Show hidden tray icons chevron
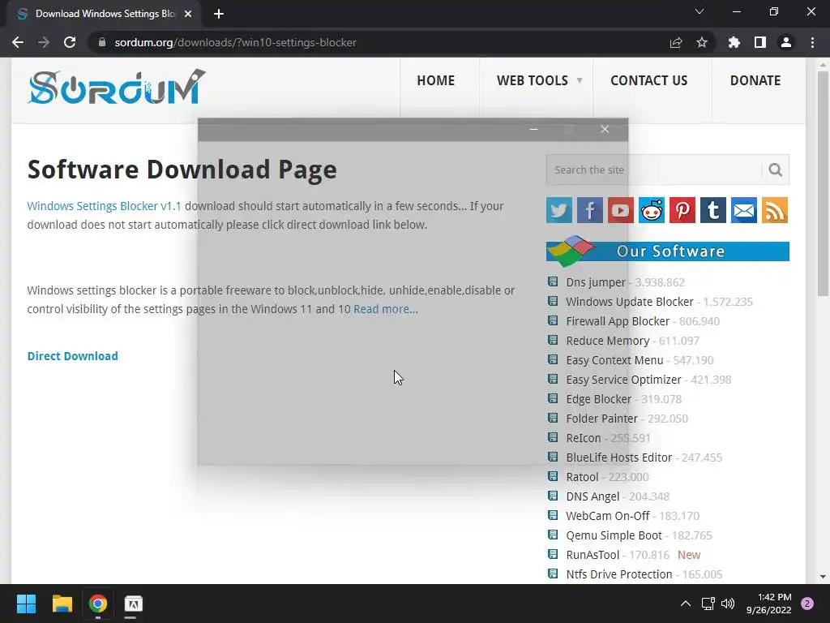Viewport: 830px width, 623px height. point(686,604)
